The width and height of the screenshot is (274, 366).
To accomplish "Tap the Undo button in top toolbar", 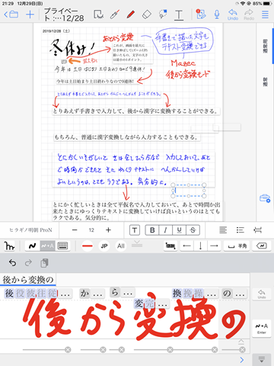I will (233, 14).
